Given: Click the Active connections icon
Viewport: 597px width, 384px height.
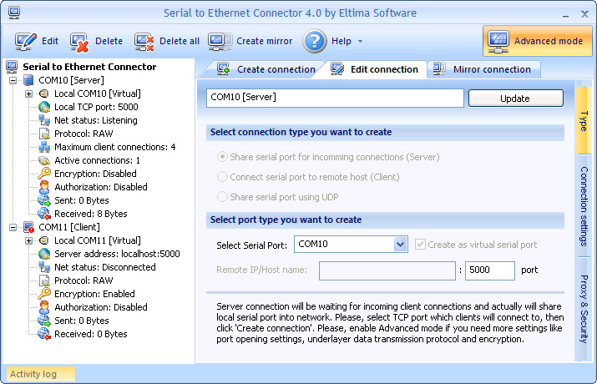Looking at the screenshot, I should [44, 160].
